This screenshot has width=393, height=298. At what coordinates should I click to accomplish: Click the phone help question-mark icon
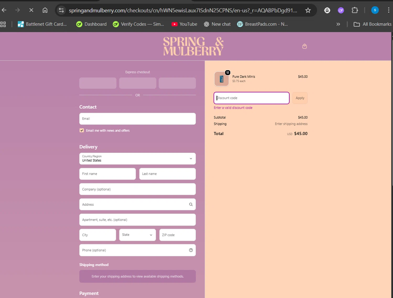pos(191,250)
